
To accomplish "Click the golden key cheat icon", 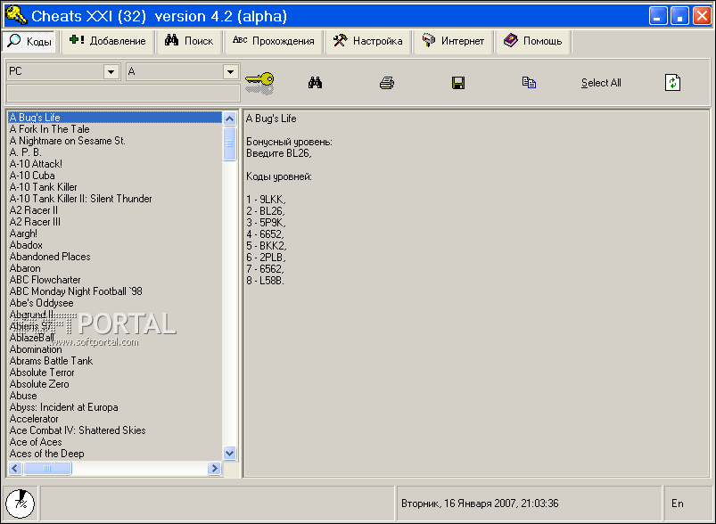I will tap(259, 83).
